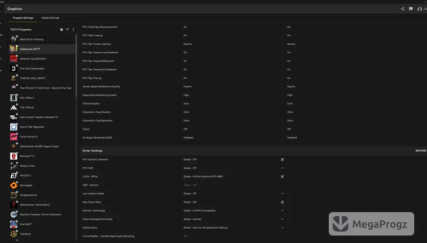Click 'Subsurface Scattering Quality' label
This screenshot has width=427, height=243.
coord(99,95)
